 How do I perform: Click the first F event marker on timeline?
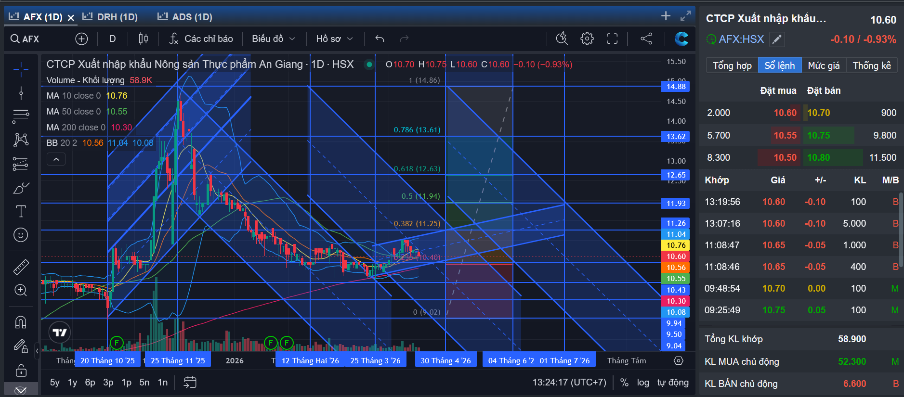coord(117,343)
